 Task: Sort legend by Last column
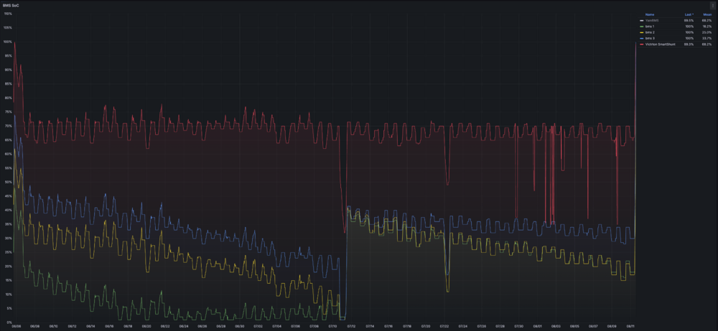(x=689, y=14)
